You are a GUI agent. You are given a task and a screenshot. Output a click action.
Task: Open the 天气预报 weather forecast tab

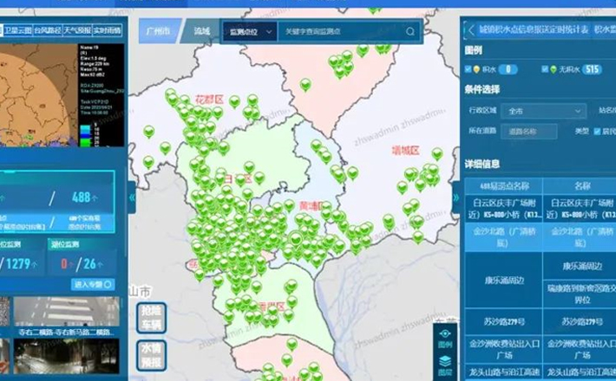[78, 29]
